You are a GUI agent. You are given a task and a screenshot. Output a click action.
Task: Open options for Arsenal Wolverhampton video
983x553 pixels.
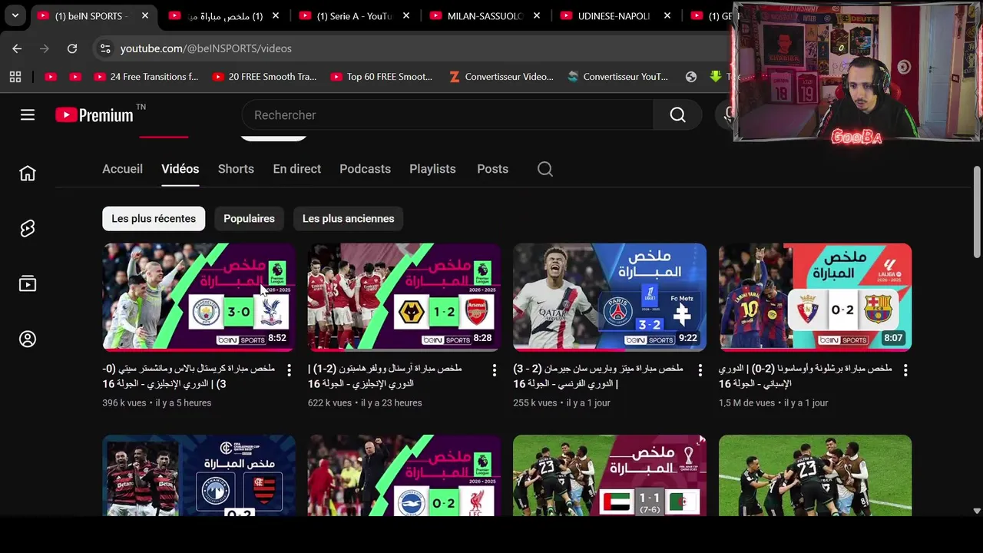pos(495,370)
